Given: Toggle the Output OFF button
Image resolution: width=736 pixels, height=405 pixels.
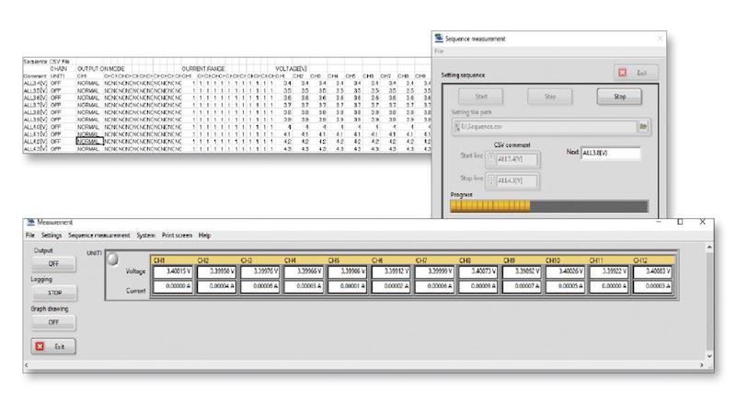Looking at the screenshot, I should 52,263.
